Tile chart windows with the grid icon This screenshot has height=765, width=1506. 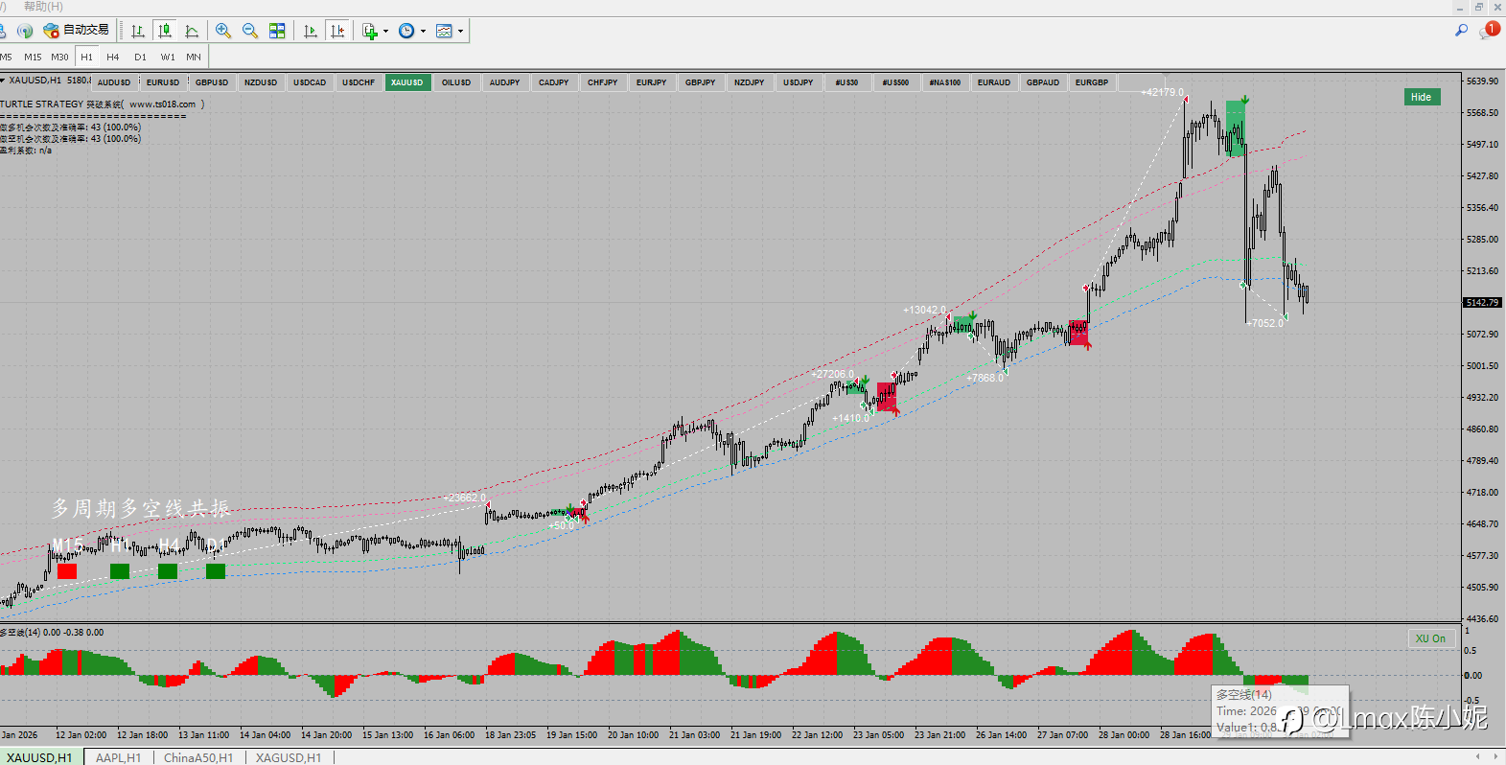pos(277,31)
